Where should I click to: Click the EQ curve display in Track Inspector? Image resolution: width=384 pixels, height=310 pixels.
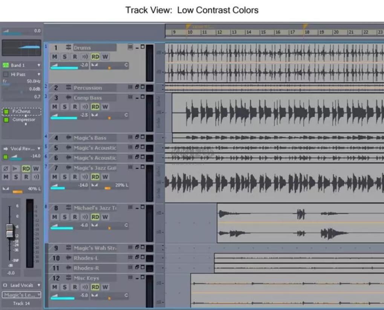[x=21, y=49]
